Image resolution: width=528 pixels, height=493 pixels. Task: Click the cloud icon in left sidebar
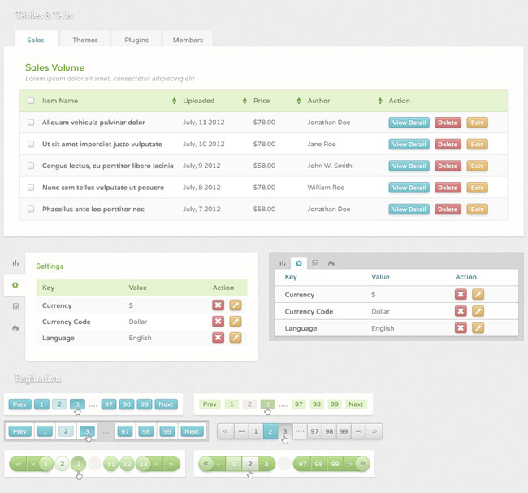pyautogui.click(x=15, y=327)
